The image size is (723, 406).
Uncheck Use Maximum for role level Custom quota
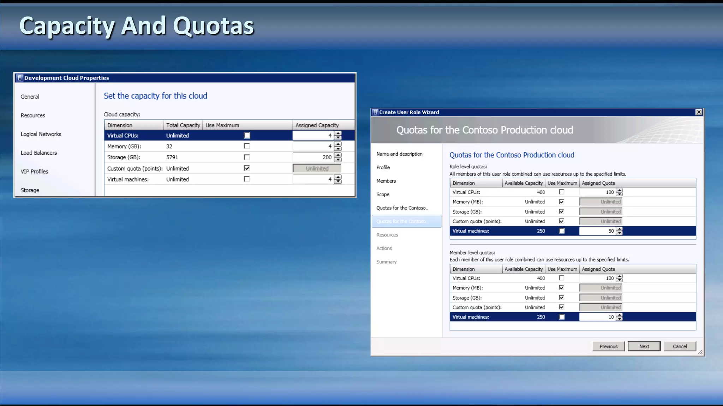pyautogui.click(x=561, y=221)
